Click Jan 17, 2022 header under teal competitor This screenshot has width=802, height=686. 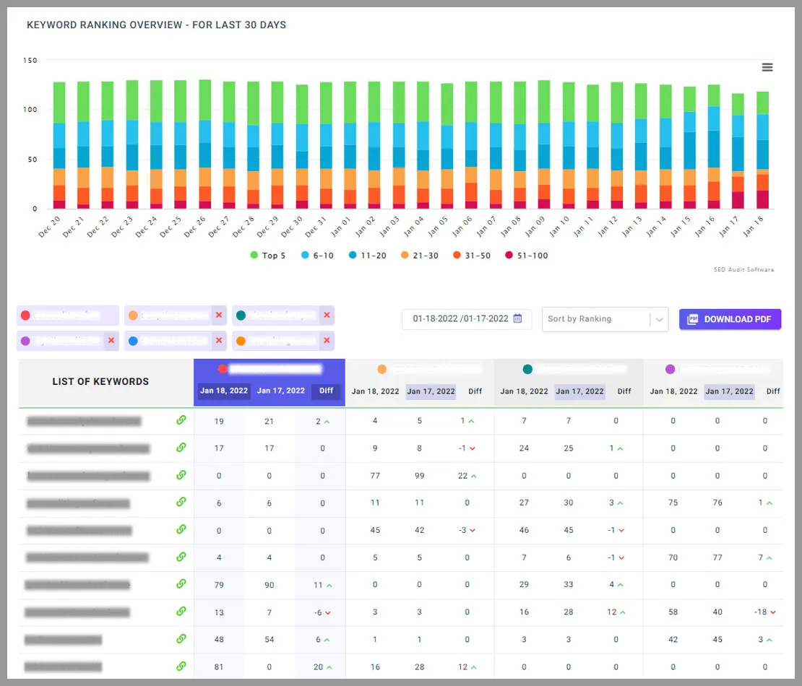(579, 391)
